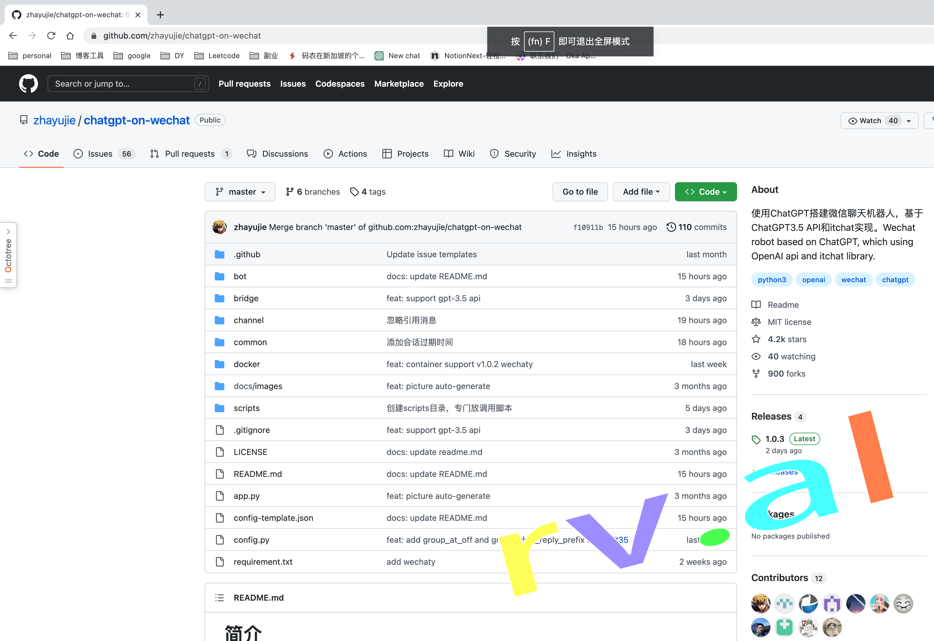Switch to the Pull requests repo tab
Viewport: 934px width, 641px height.
[191, 154]
